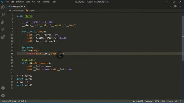Open the Search view icon

[3, 15]
